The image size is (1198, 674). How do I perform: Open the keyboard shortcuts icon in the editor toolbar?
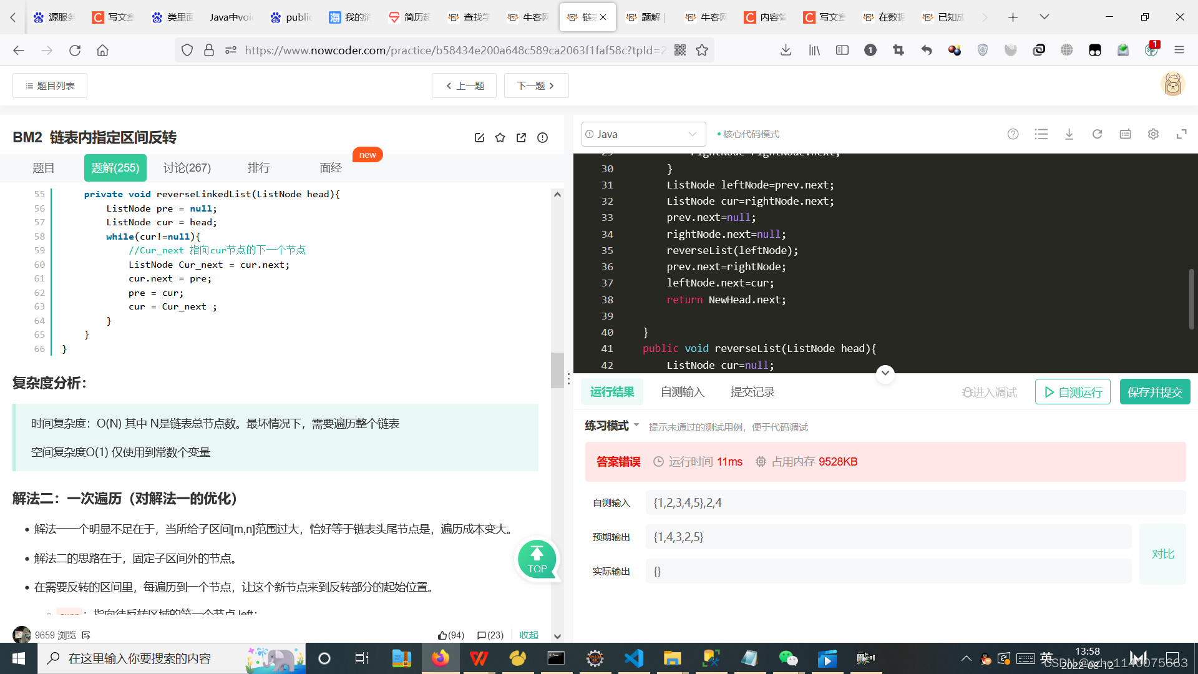[x=1125, y=134]
